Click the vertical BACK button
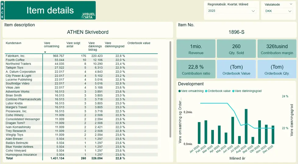The width and height of the screenshot is (298, 164). [2, 10]
